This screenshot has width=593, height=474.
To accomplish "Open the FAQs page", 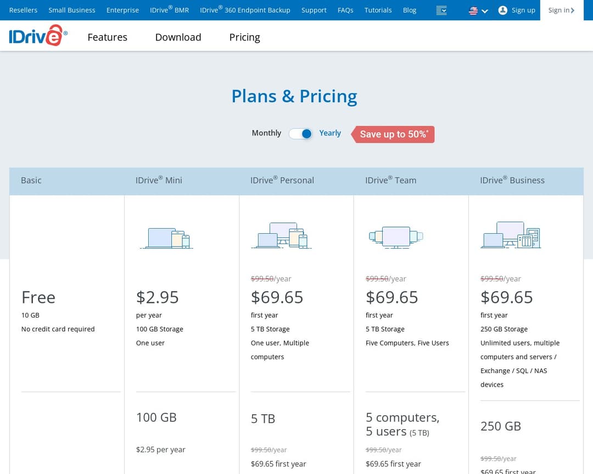I will (345, 10).
